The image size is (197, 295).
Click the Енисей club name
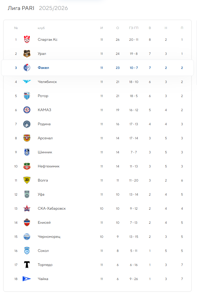coord(44,223)
